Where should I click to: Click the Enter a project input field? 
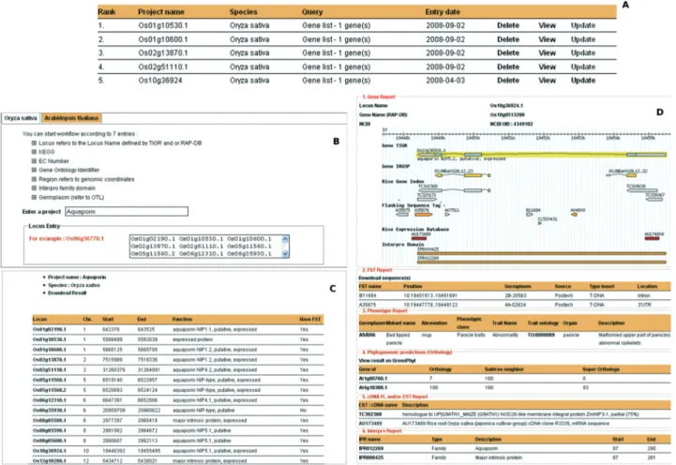point(127,212)
